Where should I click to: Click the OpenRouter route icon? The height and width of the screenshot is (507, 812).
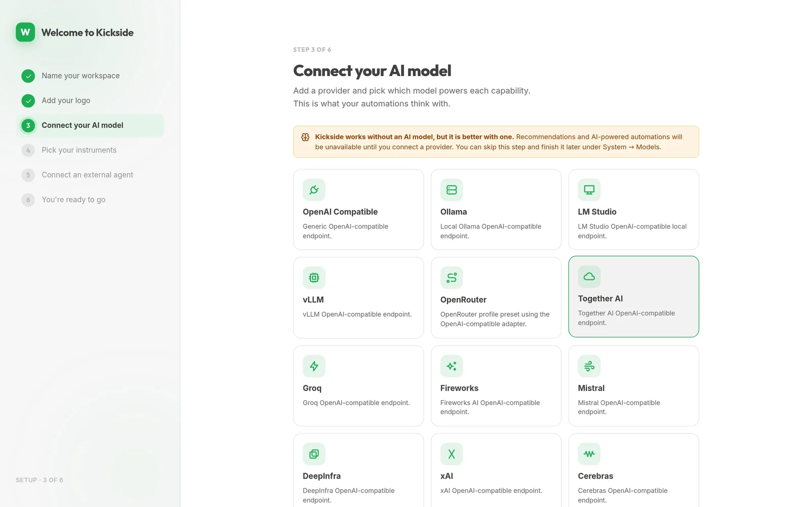coord(452,278)
